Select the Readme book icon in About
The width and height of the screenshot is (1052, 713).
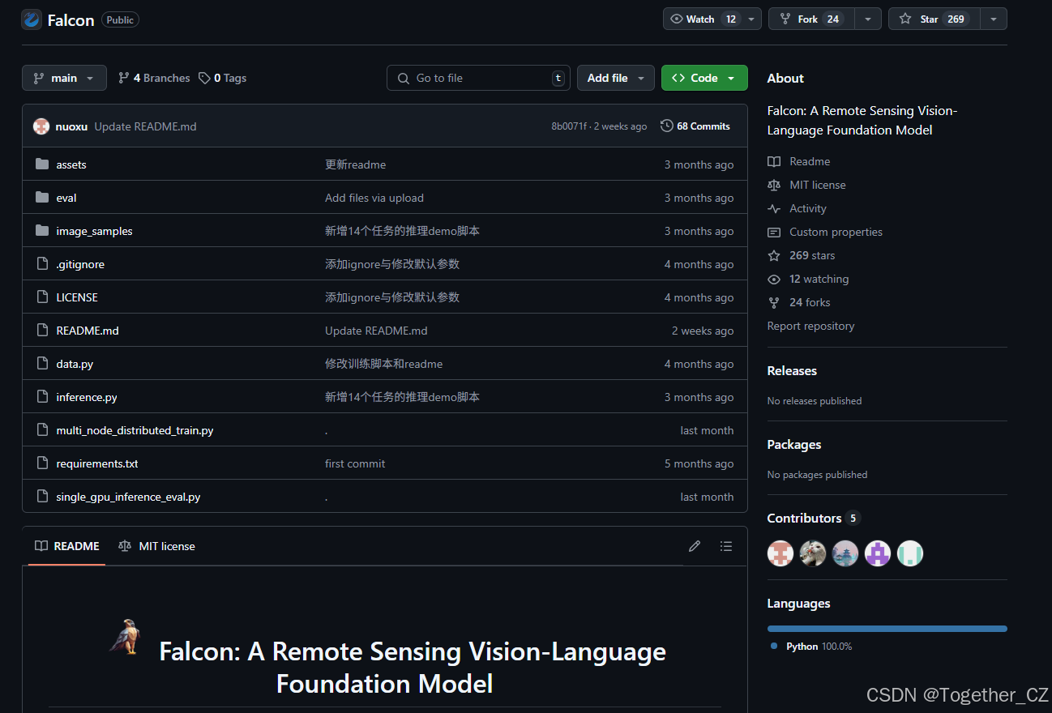[774, 161]
